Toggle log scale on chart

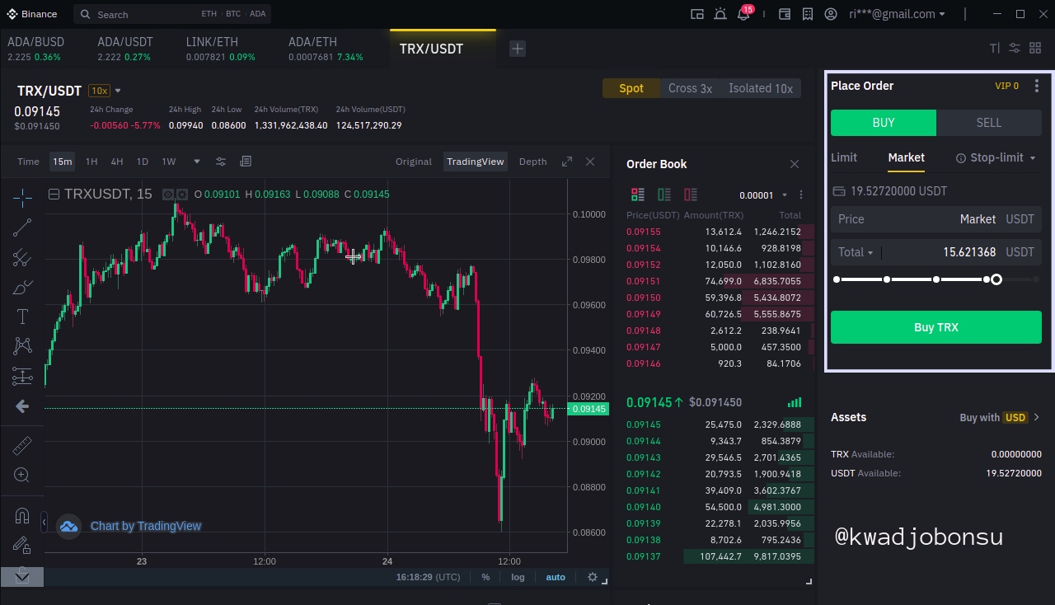coord(518,577)
